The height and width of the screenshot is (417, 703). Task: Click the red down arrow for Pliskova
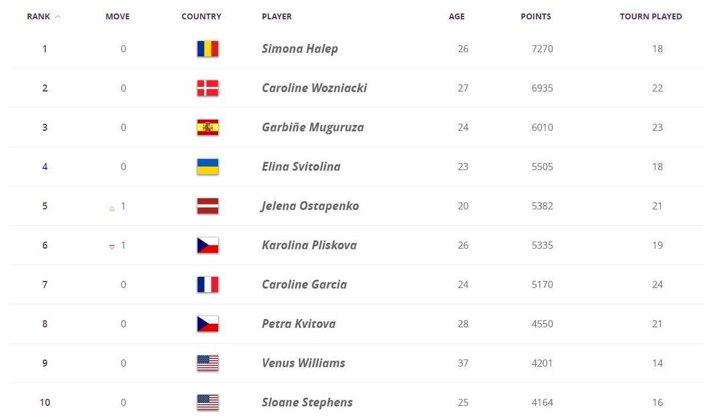(x=112, y=247)
